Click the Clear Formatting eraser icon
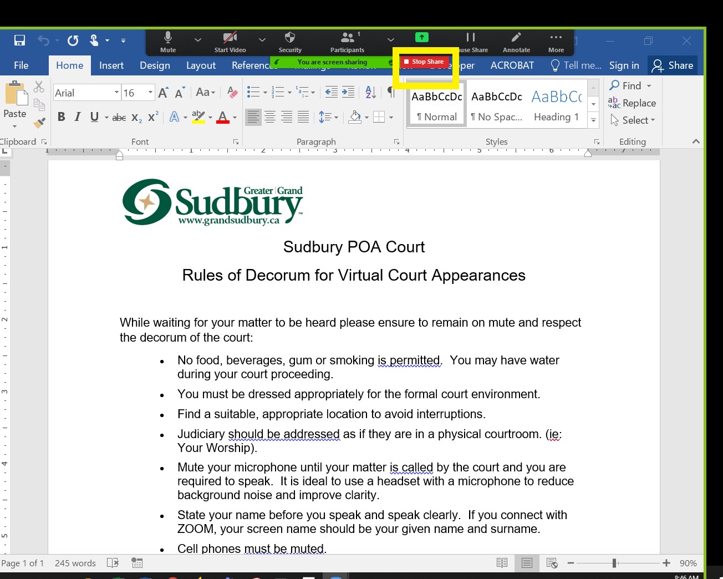The width and height of the screenshot is (723, 579). (x=232, y=93)
